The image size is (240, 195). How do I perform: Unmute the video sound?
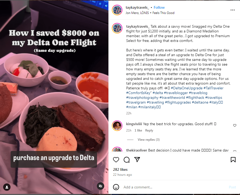[x=101, y=186]
